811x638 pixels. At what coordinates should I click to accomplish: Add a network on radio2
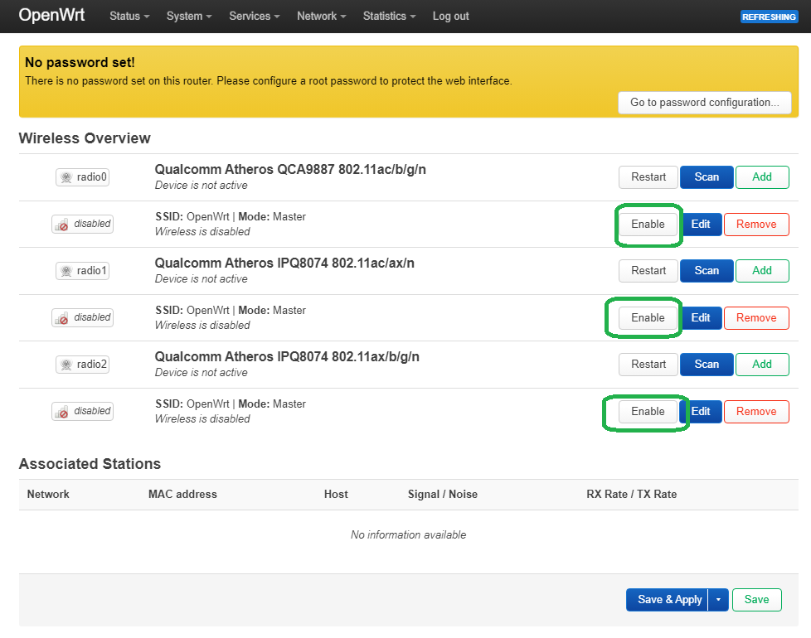click(762, 365)
